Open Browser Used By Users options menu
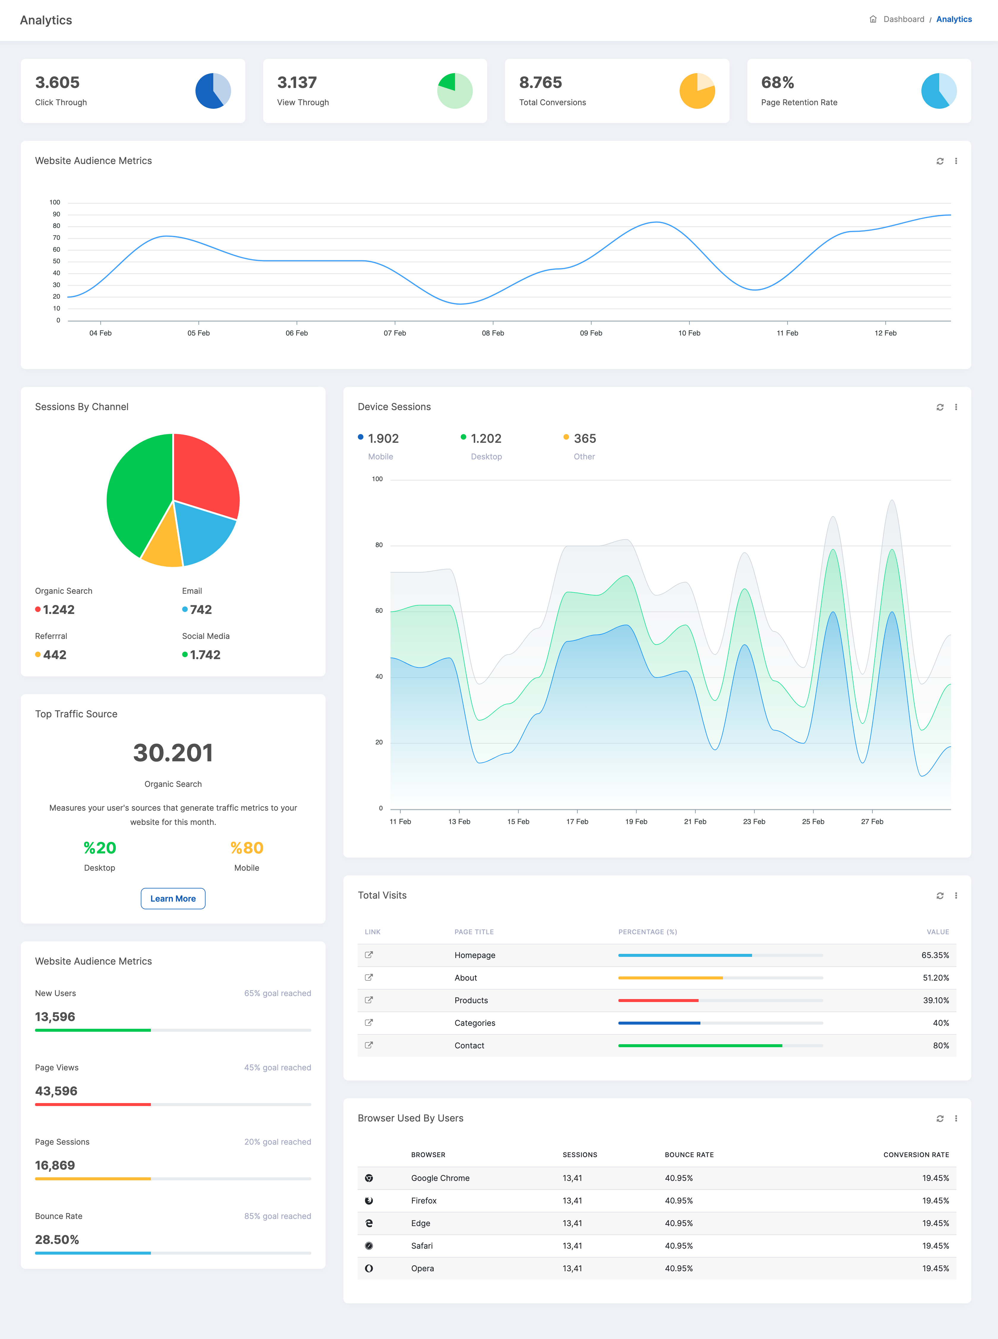The height and width of the screenshot is (1339, 998). coord(956,1119)
